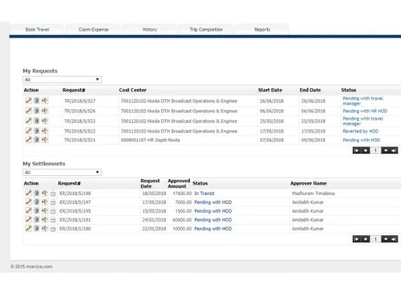Select page 1 in My Requests pager

(375, 150)
